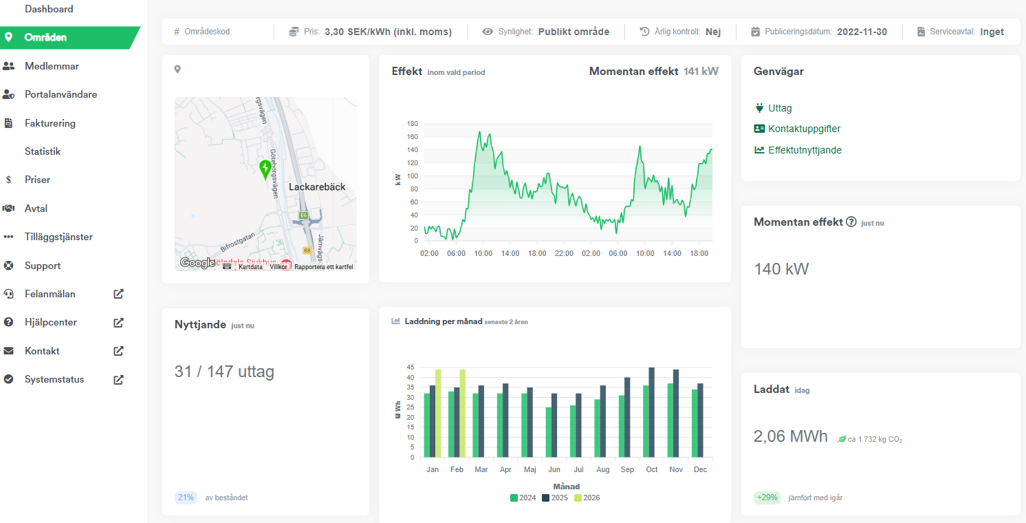Click the help question mark beside Momentan effekt
This screenshot has height=523, width=1026.
(851, 222)
